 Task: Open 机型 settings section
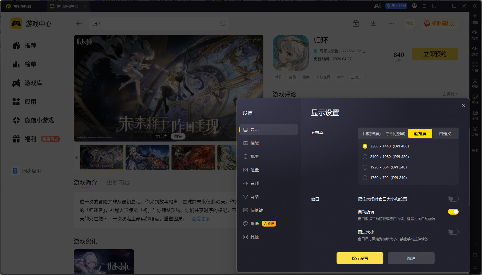(269, 156)
